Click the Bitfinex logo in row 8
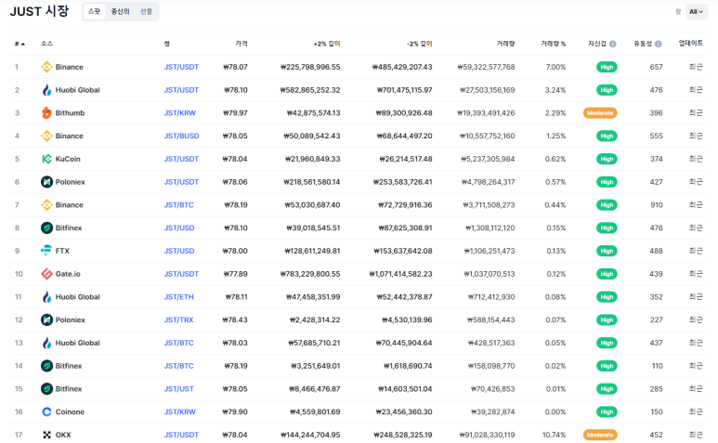Screen dimensions: 718x443 (x=46, y=228)
